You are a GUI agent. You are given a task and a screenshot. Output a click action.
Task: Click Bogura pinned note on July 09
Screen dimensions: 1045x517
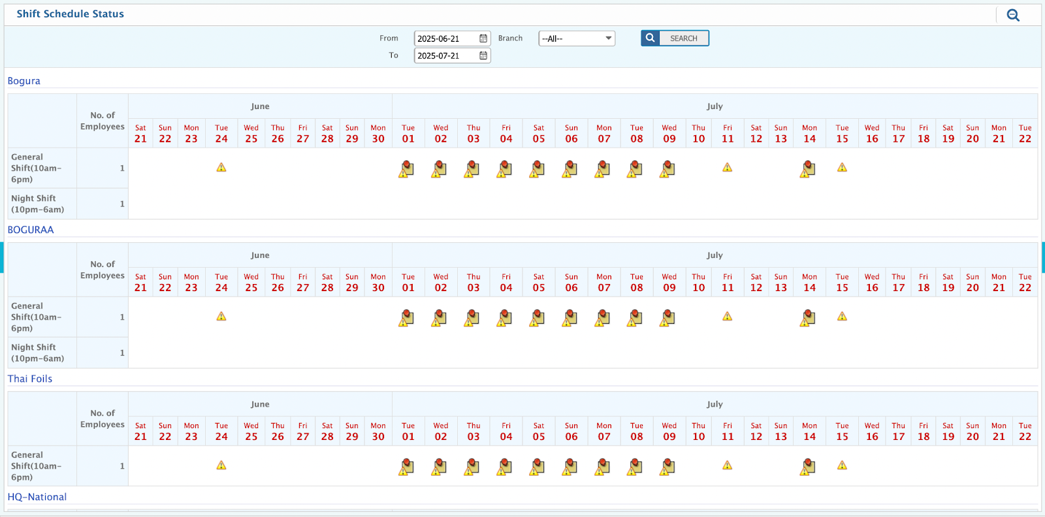pos(667,169)
